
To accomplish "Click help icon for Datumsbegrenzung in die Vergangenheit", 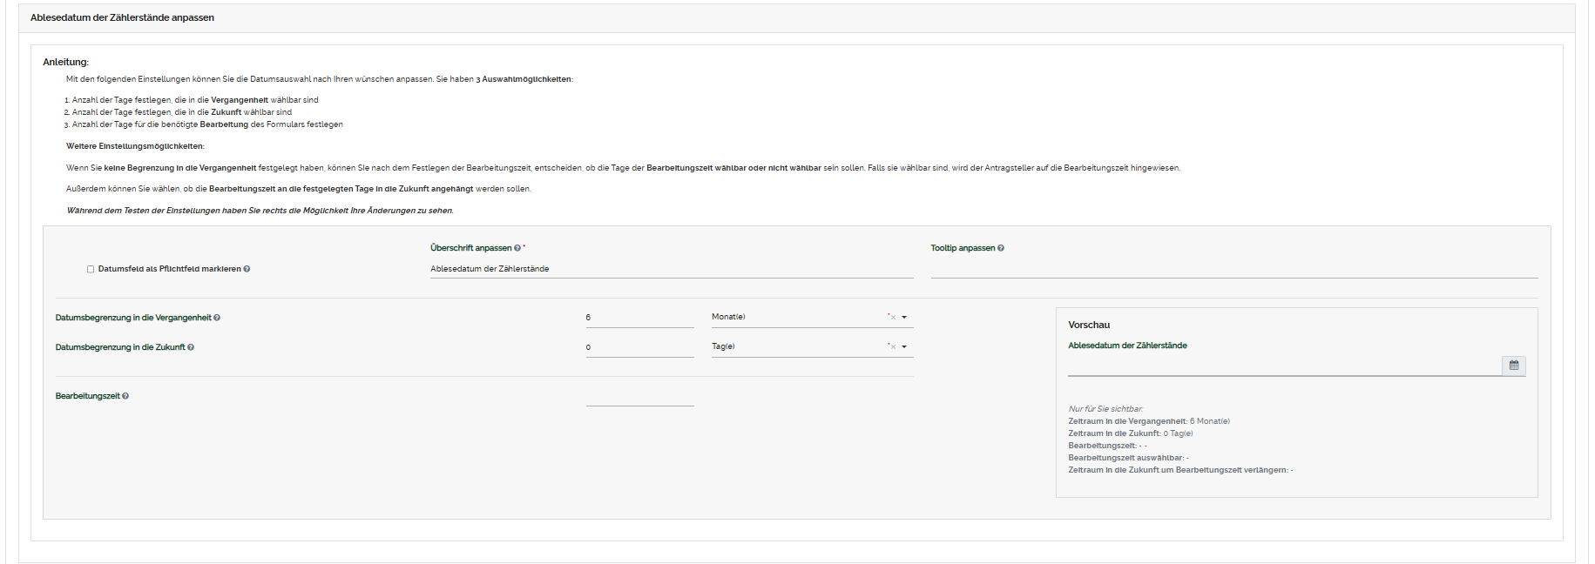I will (x=217, y=318).
